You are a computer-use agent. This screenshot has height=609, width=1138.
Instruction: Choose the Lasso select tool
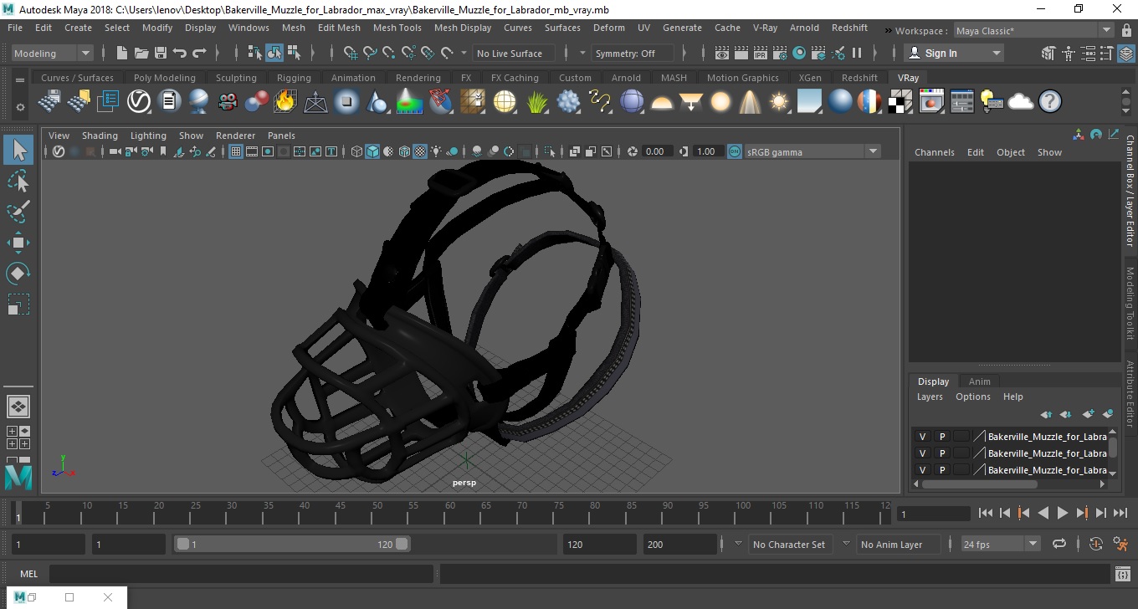pyautogui.click(x=18, y=181)
